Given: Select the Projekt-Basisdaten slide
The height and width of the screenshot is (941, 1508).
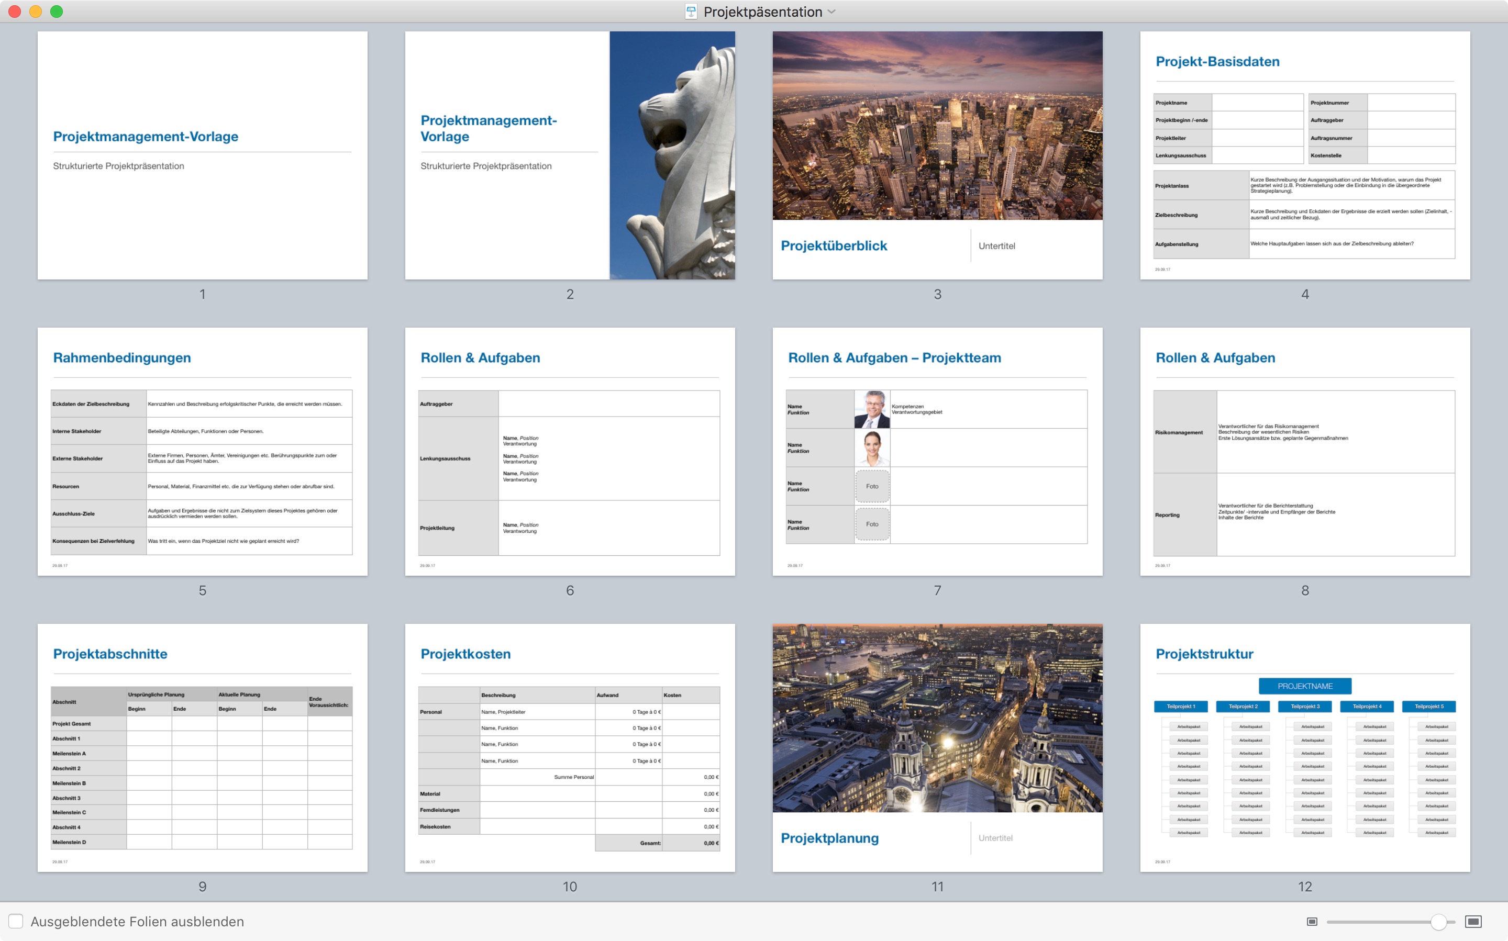Looking at the screenshot, I should [1304, 155].
